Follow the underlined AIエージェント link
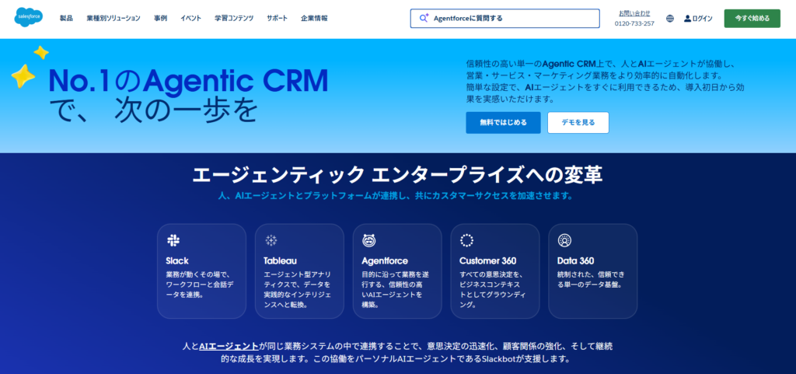The image size is (796, 374). tap(229, 346)
